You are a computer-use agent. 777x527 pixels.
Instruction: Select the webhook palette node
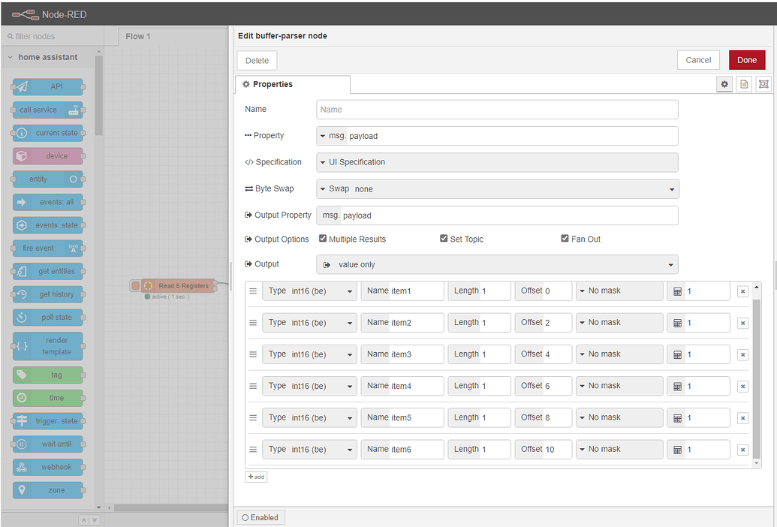[48, 467]
